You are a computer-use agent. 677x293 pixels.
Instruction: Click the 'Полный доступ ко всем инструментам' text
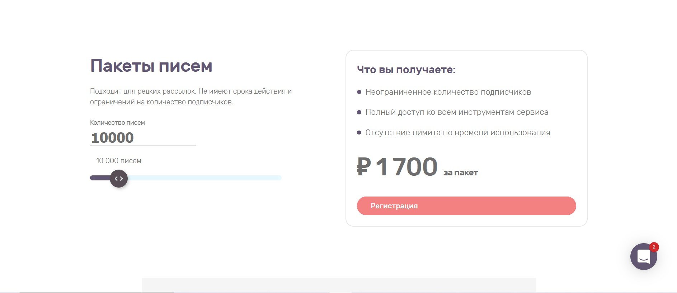(456, 112)
